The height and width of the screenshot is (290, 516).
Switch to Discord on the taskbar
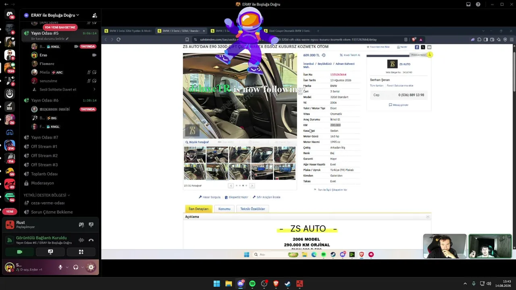click(x=241, y=284)
